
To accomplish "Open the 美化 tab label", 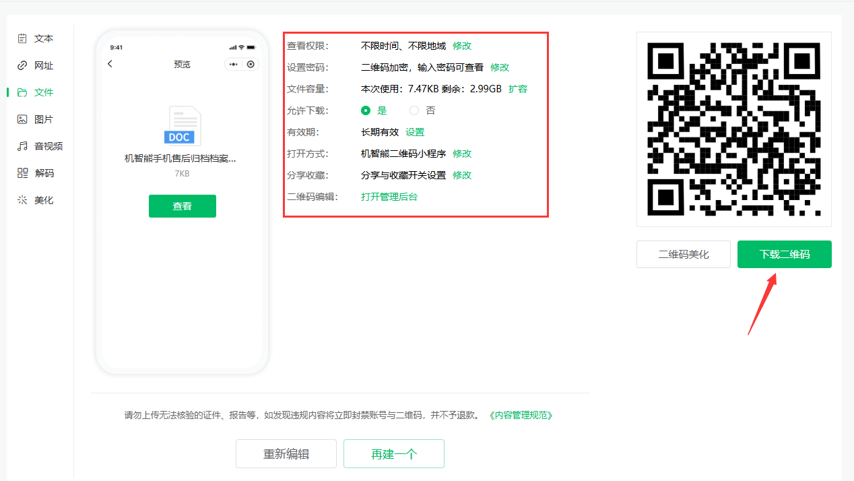I will (x=44, y=200).
